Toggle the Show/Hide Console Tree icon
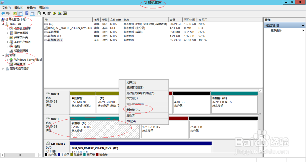Viewport: 306px width, 162px height. tap(20, 13)
